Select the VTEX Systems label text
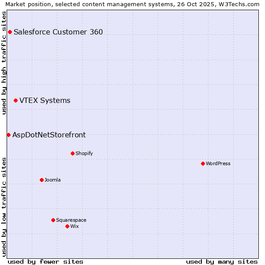265x265 pixels. point(45,101)
